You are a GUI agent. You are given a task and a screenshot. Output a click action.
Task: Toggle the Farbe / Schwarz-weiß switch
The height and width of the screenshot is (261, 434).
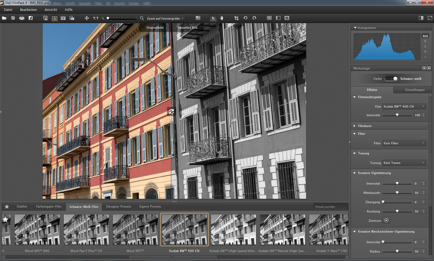point(391,79)
